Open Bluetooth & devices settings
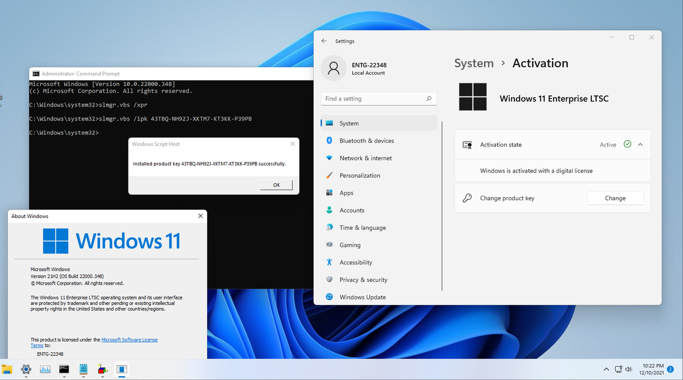Viewport: 683px width, 380px height. (379, 141)
